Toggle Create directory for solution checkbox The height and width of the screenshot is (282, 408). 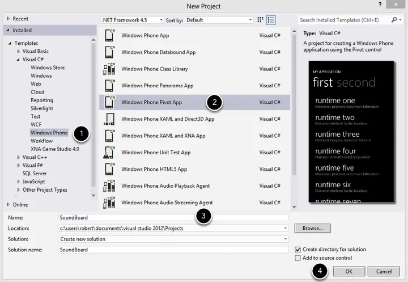tap(298, 250)
